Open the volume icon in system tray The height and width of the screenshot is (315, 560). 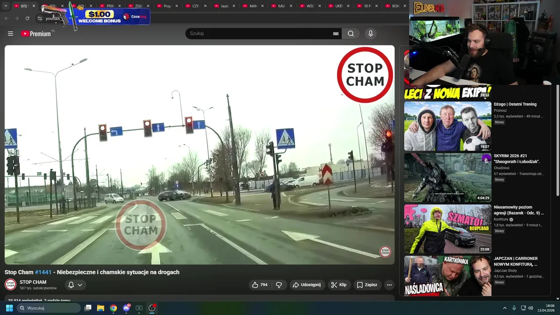click(531, 308)
